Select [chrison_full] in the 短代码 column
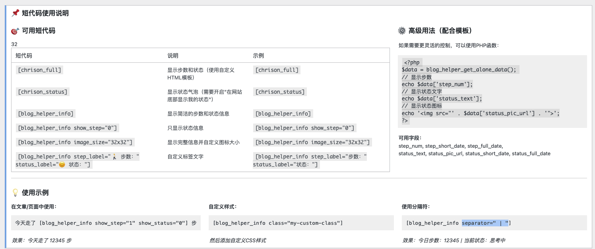The image size is (595, 249). tap(39, 70)
